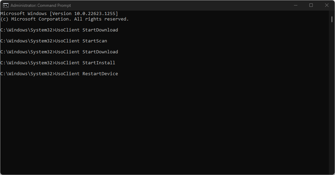The image size is (335, 175).
Task: Click the System32 prompt path before StartInstall
Action: click(27, 63)
